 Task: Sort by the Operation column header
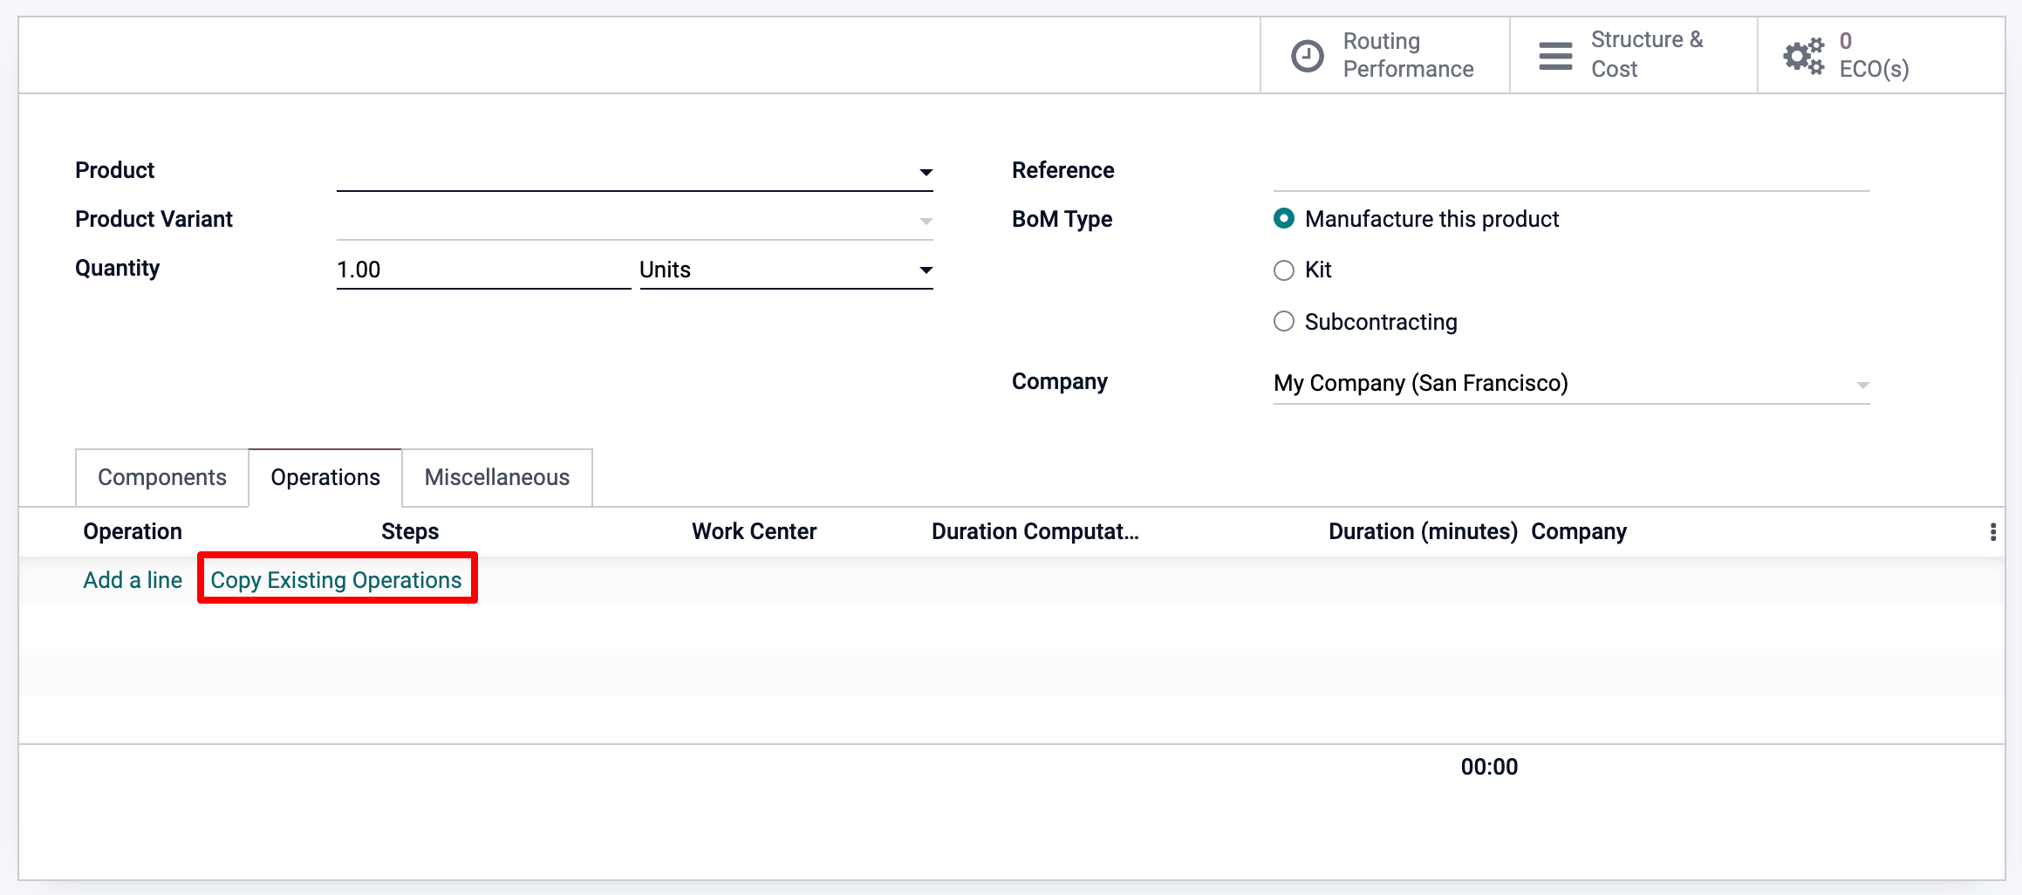click(133, 531)
